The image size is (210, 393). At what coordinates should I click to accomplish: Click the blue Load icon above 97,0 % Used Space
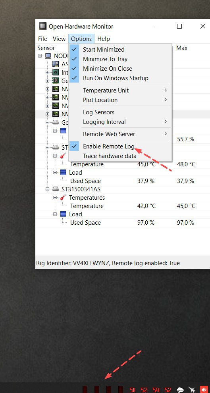click(64, 214)
